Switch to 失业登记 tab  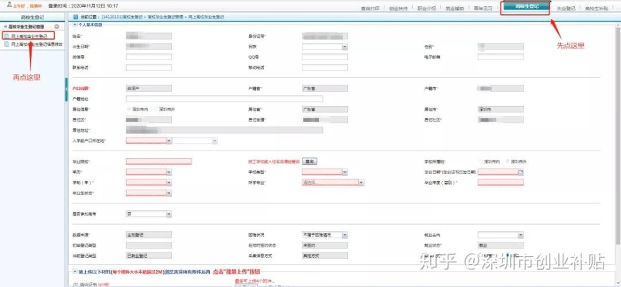pyautogui.click(x=566, y=8)
